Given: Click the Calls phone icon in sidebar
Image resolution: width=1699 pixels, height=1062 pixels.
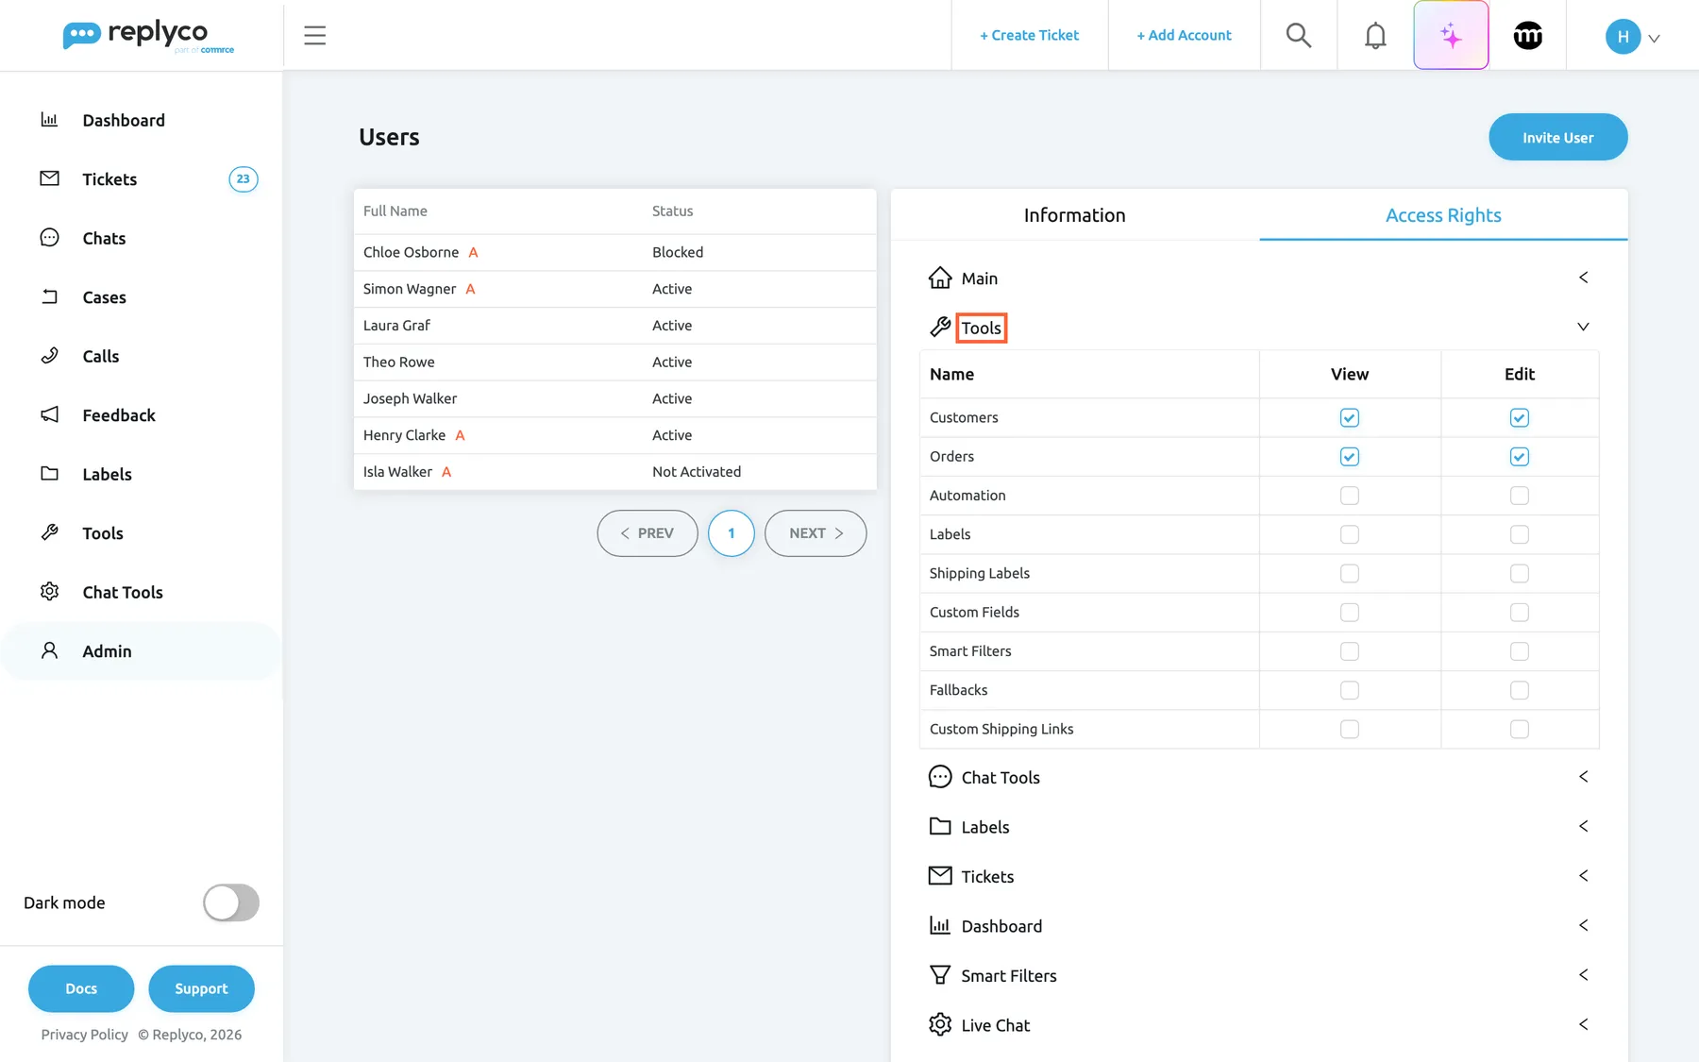Looking at the screenshot, I should [x=49, y=355].
